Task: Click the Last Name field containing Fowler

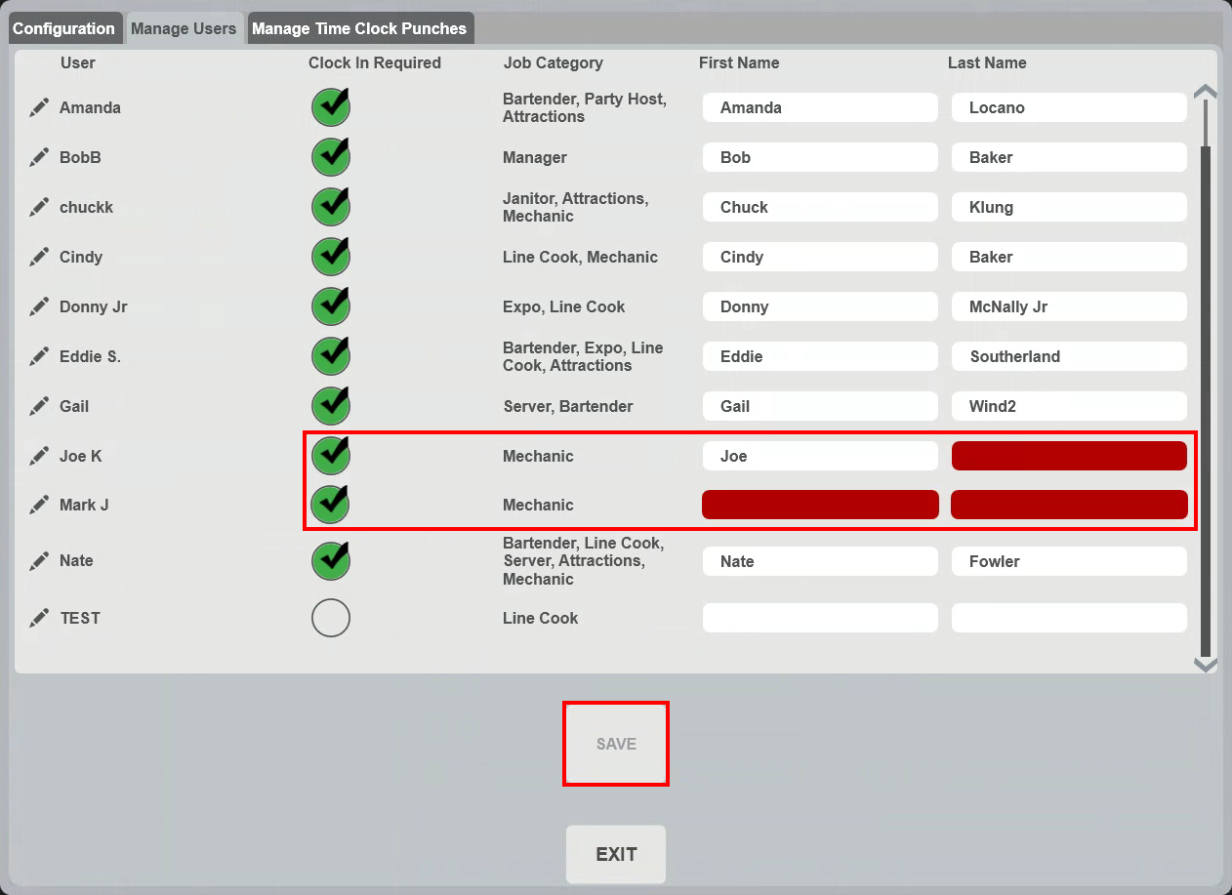Action: point(1069,561)
